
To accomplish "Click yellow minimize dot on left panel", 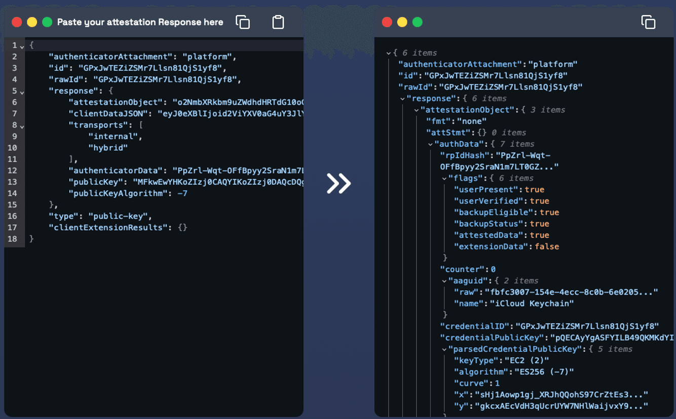I will [32, 22].
